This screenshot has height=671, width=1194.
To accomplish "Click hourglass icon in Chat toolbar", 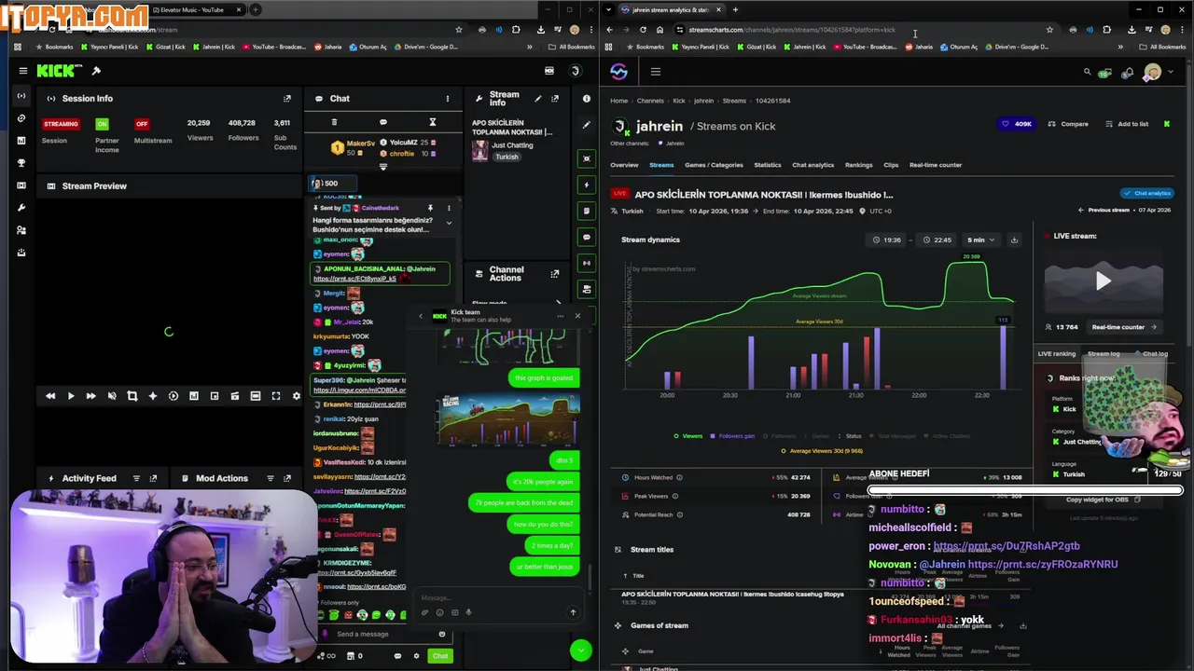I will point(432,122).
